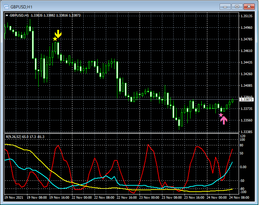
Task: Click the 22 Nov 16:00 time label
Action: (127, 198)
